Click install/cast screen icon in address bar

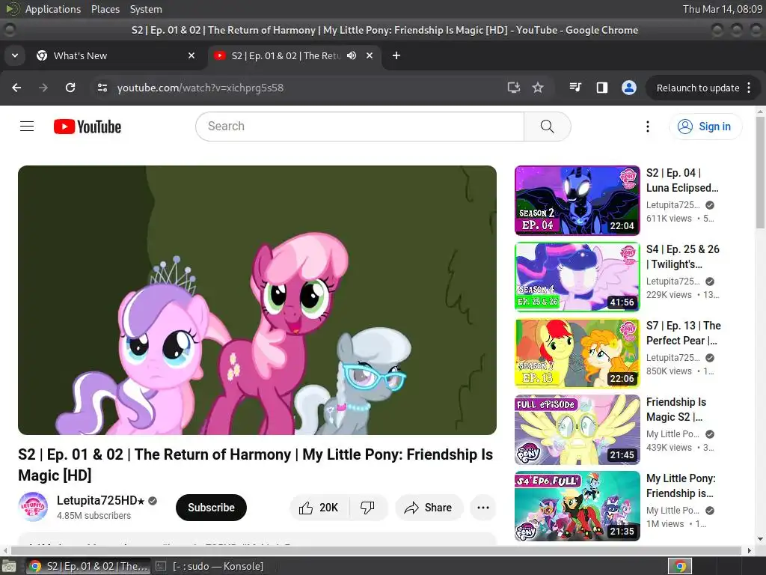(x=513, y=88)
